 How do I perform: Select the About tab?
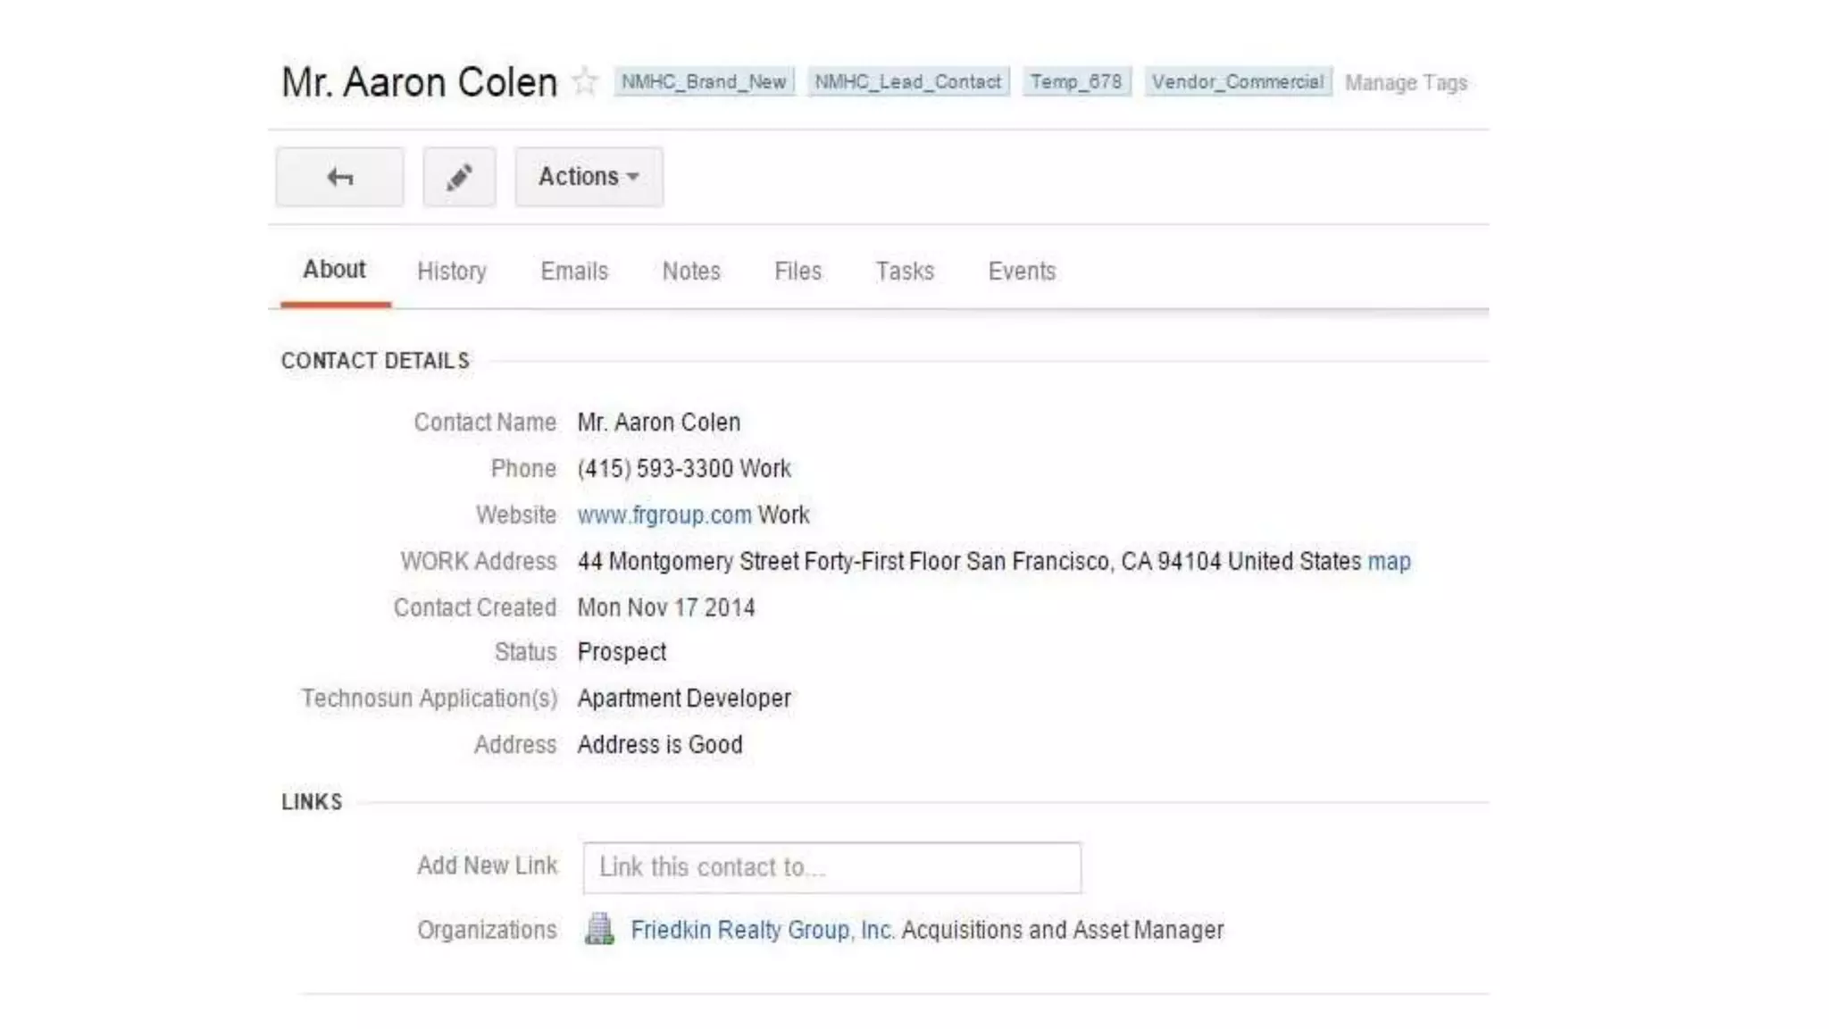(334, 270)
